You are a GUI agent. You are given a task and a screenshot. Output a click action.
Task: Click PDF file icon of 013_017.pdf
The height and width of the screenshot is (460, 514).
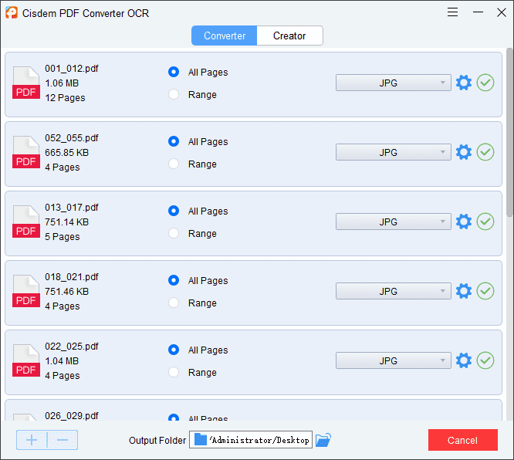pyautogui.click(x=26, y=222)
